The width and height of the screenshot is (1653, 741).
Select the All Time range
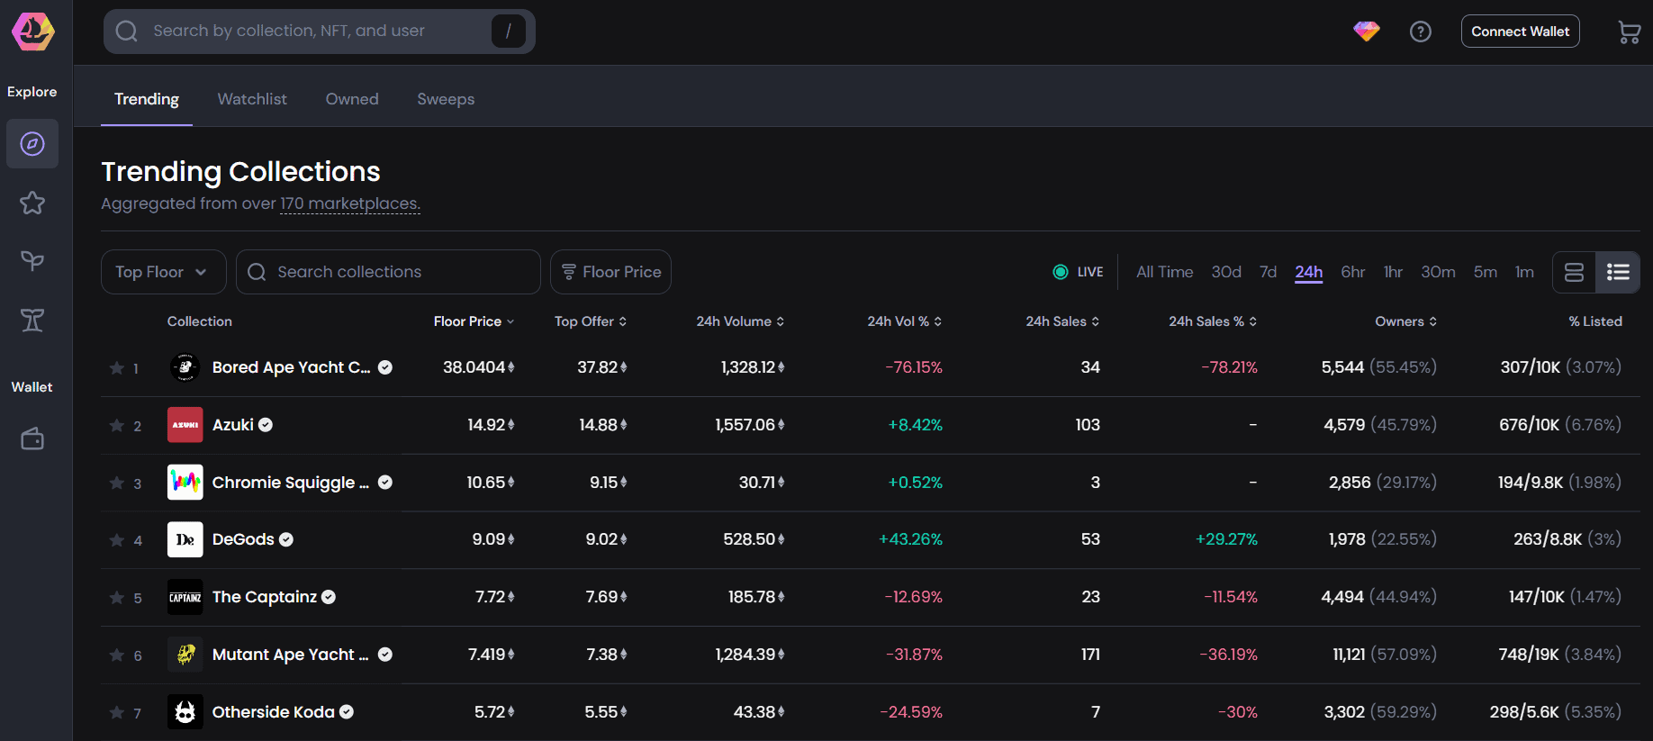point(1164,272)
